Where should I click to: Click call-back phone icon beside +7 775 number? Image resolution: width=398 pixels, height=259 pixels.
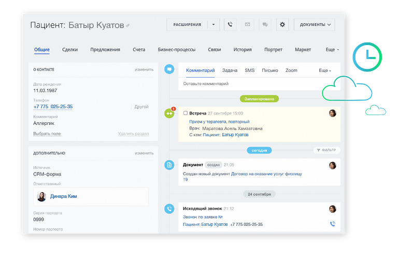332,224
